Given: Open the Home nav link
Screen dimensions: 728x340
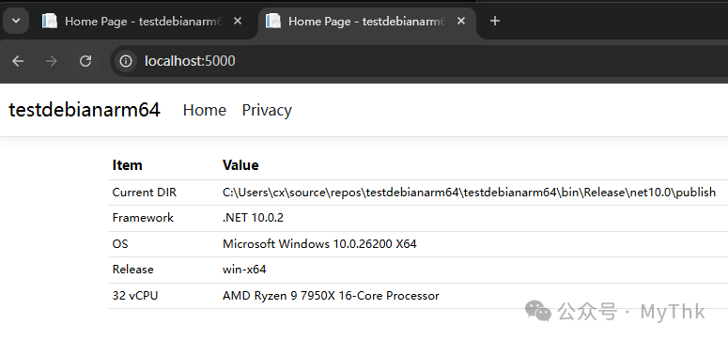Looking at the screenshot, I should tap(205, 110).
